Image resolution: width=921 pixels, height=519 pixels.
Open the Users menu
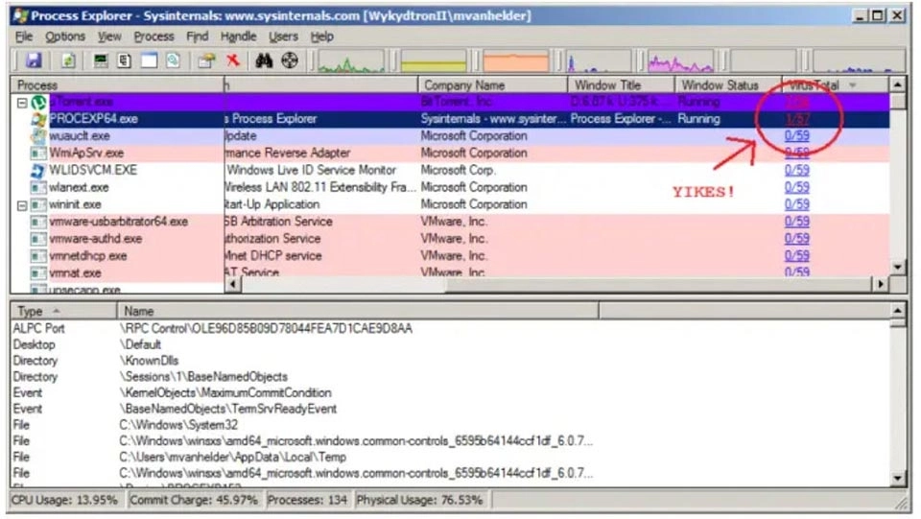[283, 36]
